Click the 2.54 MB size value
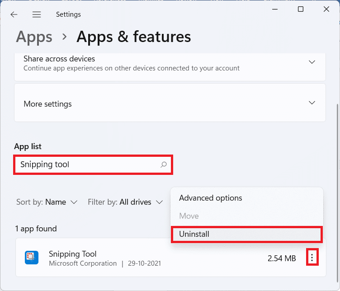Image resolution: width=340 pixels, height=291 pixels. coord(282,258)
